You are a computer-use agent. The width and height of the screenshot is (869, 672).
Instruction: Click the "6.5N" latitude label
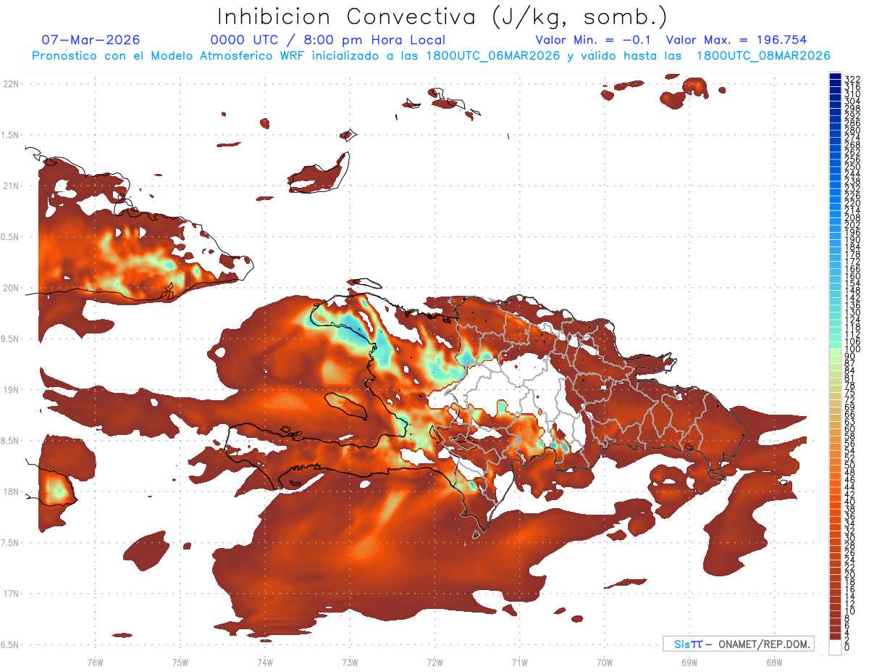(x=11, y=644)
